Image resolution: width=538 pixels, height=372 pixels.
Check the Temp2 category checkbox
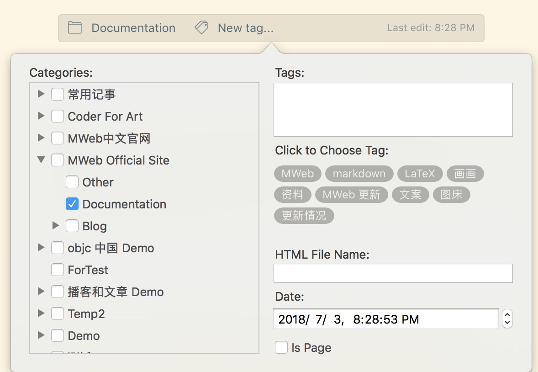point(57,314)
